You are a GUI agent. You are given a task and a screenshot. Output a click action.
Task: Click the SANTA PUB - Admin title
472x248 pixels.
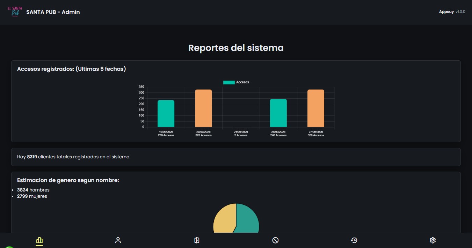point(53,12)
